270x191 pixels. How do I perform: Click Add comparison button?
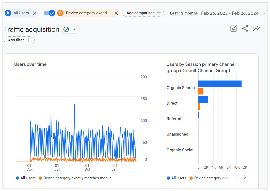143,13
